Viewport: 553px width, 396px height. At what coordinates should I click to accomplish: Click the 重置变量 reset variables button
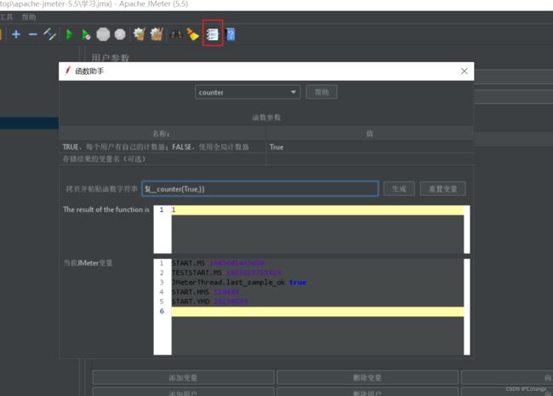[x=443, y=189]
